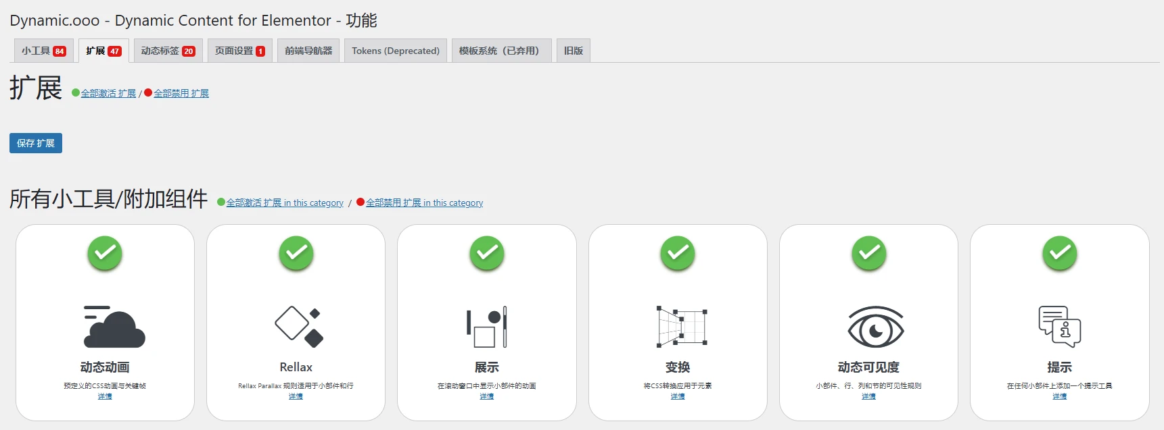
Task: Click the top 全部激活 扩展 link
Action: [x=108, y=93]
